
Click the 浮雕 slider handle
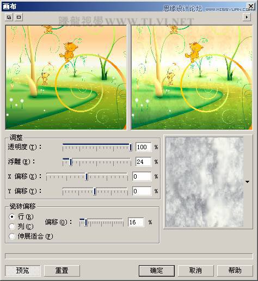click(x=71, y=162)
